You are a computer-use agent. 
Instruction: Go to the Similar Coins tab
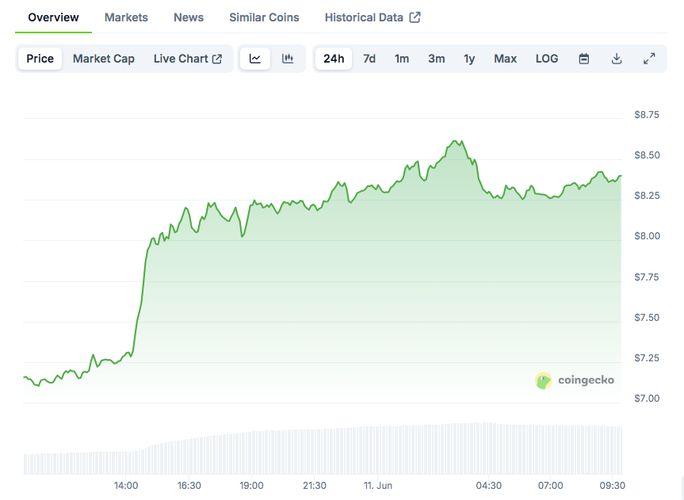pos(264,17)
